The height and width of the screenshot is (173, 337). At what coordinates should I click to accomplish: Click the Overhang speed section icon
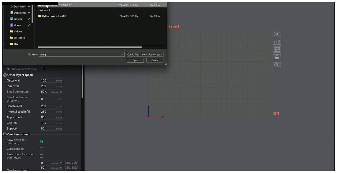5,135
